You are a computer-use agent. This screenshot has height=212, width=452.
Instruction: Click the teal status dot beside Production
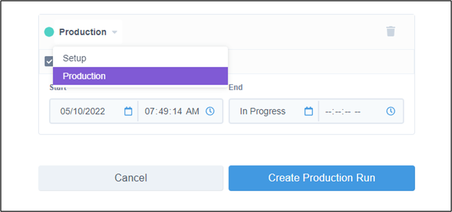pos(49,32)
